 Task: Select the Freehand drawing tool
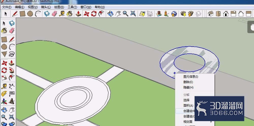click(x=12, y=54)
